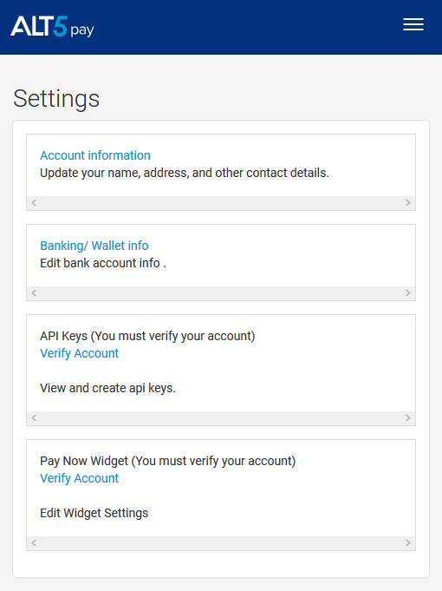This screenshot has width=442, height=591.
Task: Open the hamburger navigation menu
Action: [413, 24]
